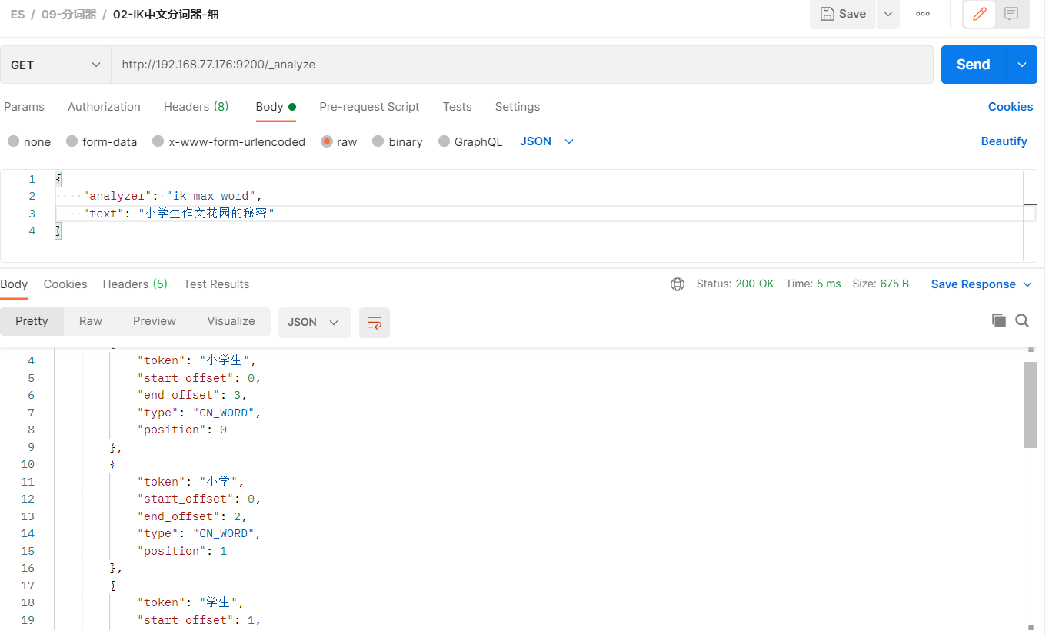
Task: Select the Raw view mode
Action: pyautogui.click(x=90, y=321)
